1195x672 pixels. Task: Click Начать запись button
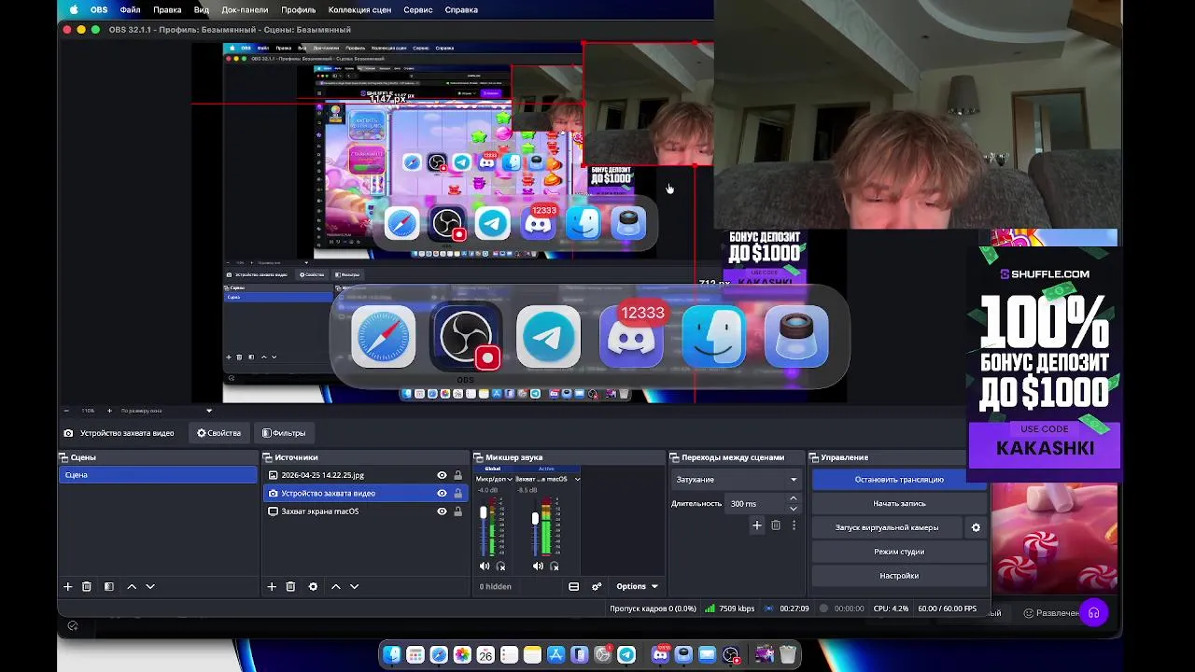coord(899,504)
